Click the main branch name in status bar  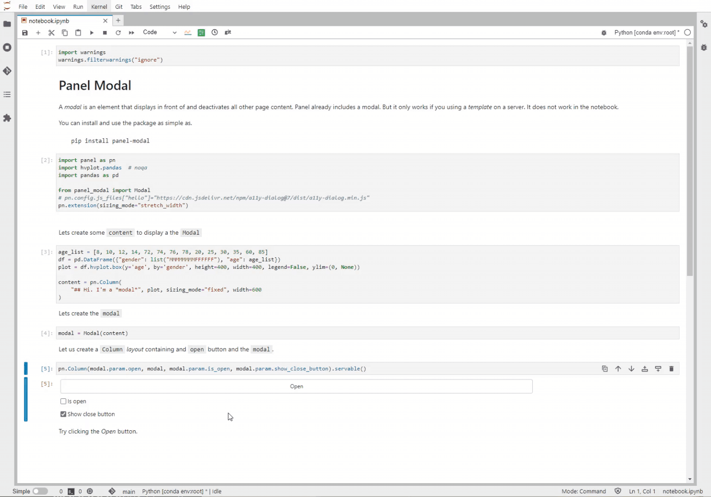pyautogui.click(x=129, y=491)
